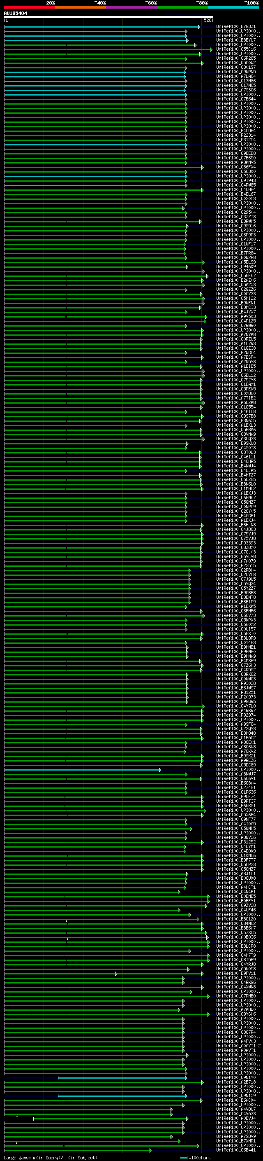Select hit UniRef100_P31252

(236, 841)
